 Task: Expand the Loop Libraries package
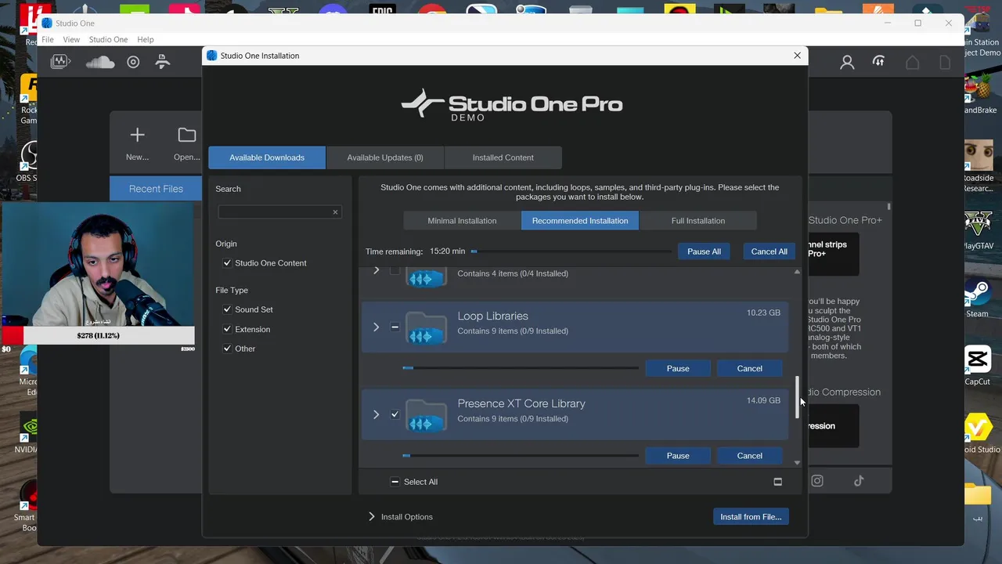[x=376, y=327]
